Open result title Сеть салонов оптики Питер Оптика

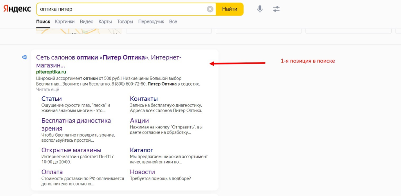(x=109, y=61)
